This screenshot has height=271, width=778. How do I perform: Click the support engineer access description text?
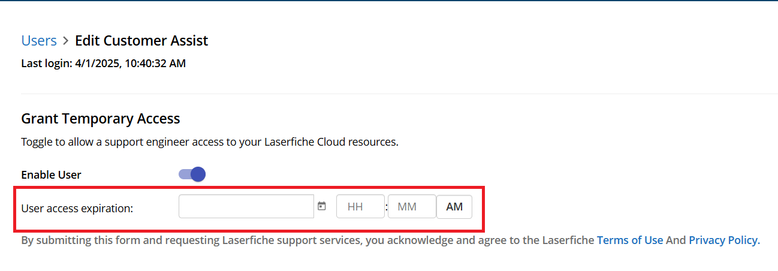(x=210, y=143)
